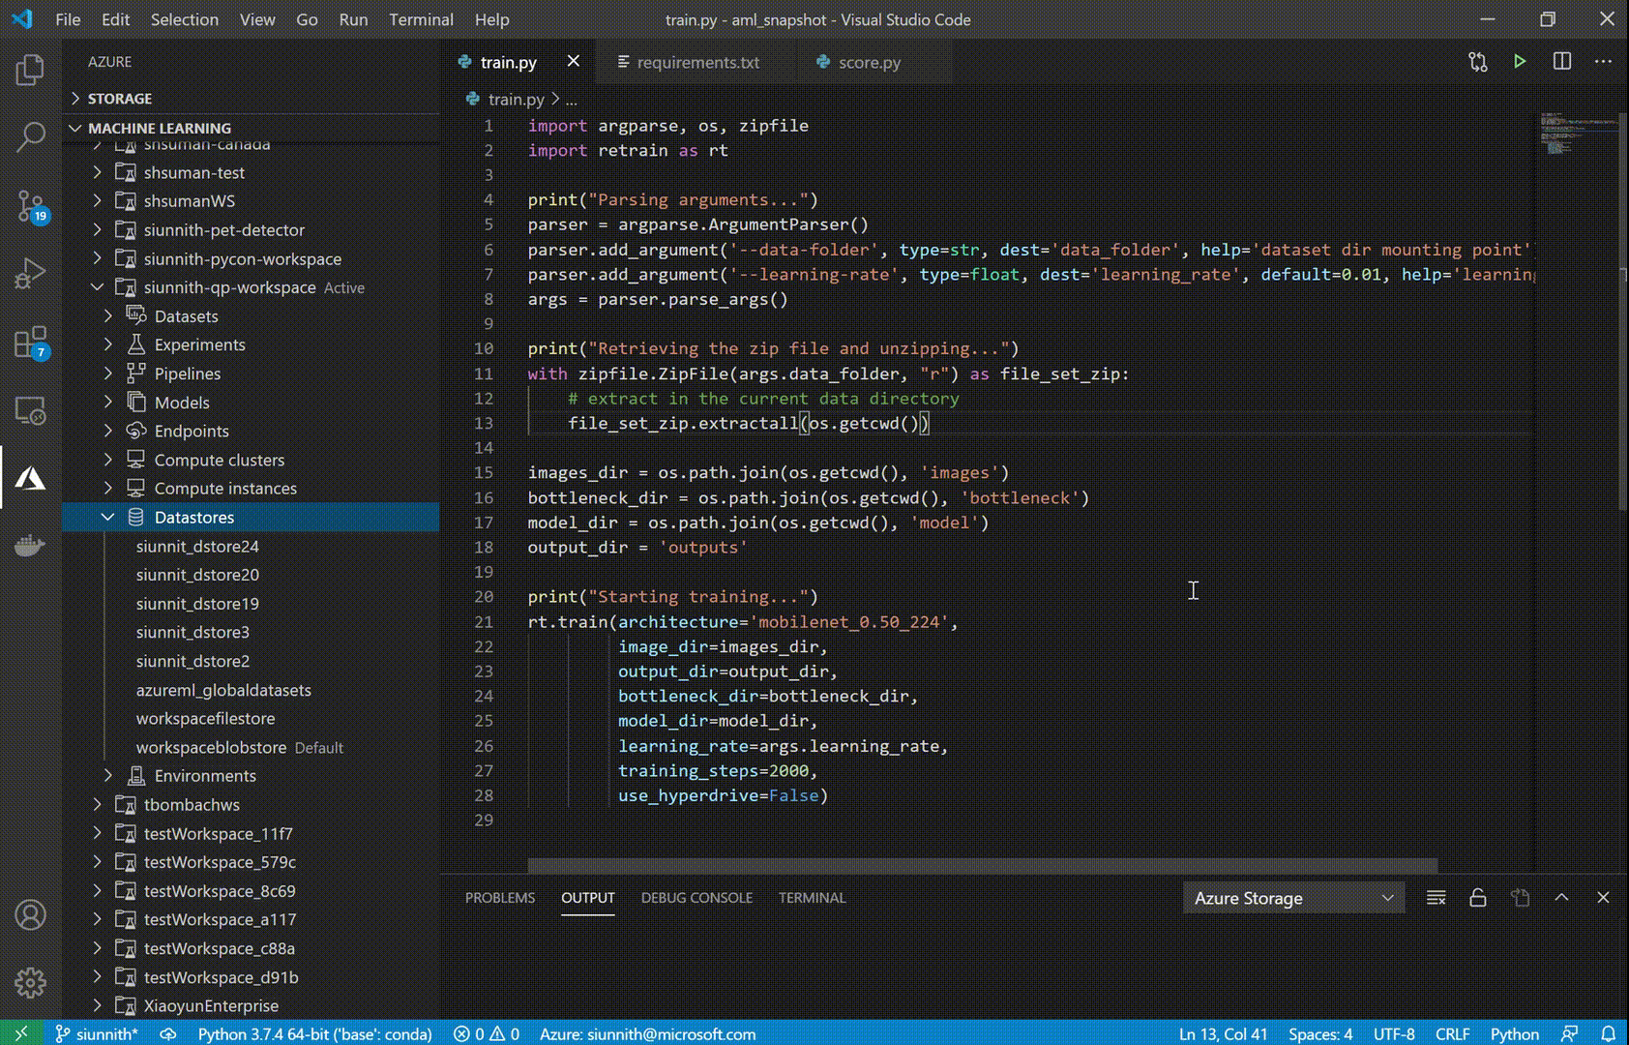Click the publish changes cloud icon
The image size is (1629, 1045).
tap(168, 1033)
